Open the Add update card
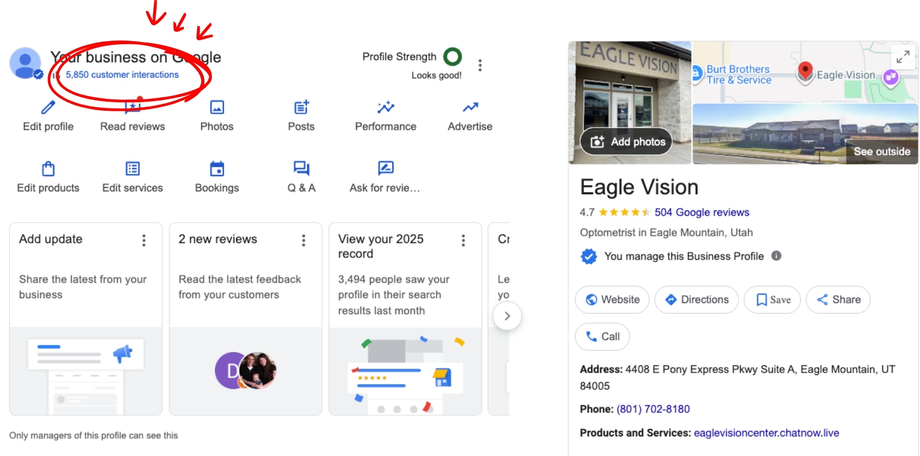 pyautogui.click(x=86, y=319)
